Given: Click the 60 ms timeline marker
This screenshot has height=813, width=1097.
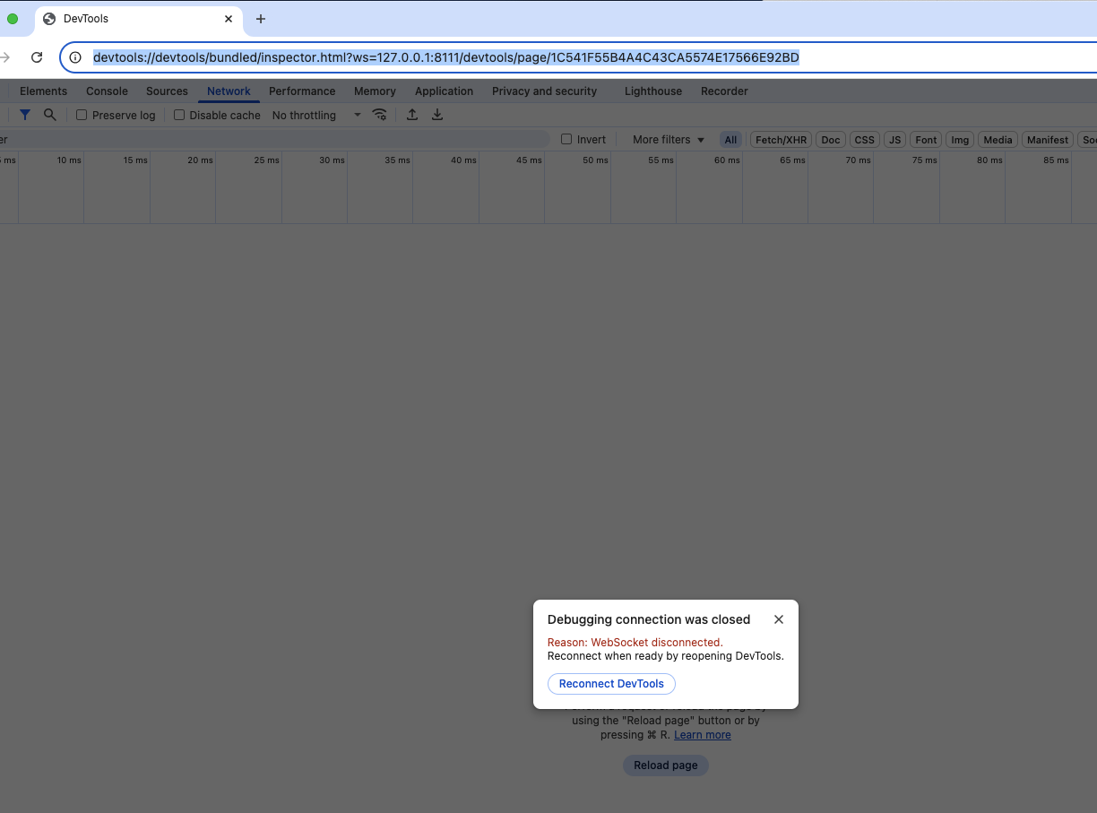Looking at the screenshot, I should pos(727,160).
